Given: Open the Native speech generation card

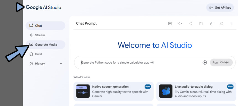Looking at the screenshot, I should click(113, 91).
